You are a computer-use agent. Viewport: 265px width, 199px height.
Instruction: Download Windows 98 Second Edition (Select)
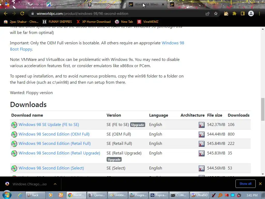coord(51,168)
